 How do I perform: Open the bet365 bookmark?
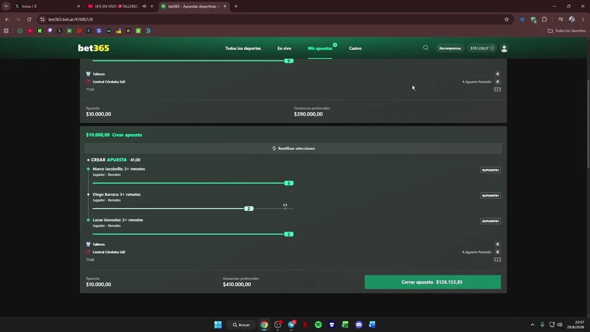[x=69, y=31]
